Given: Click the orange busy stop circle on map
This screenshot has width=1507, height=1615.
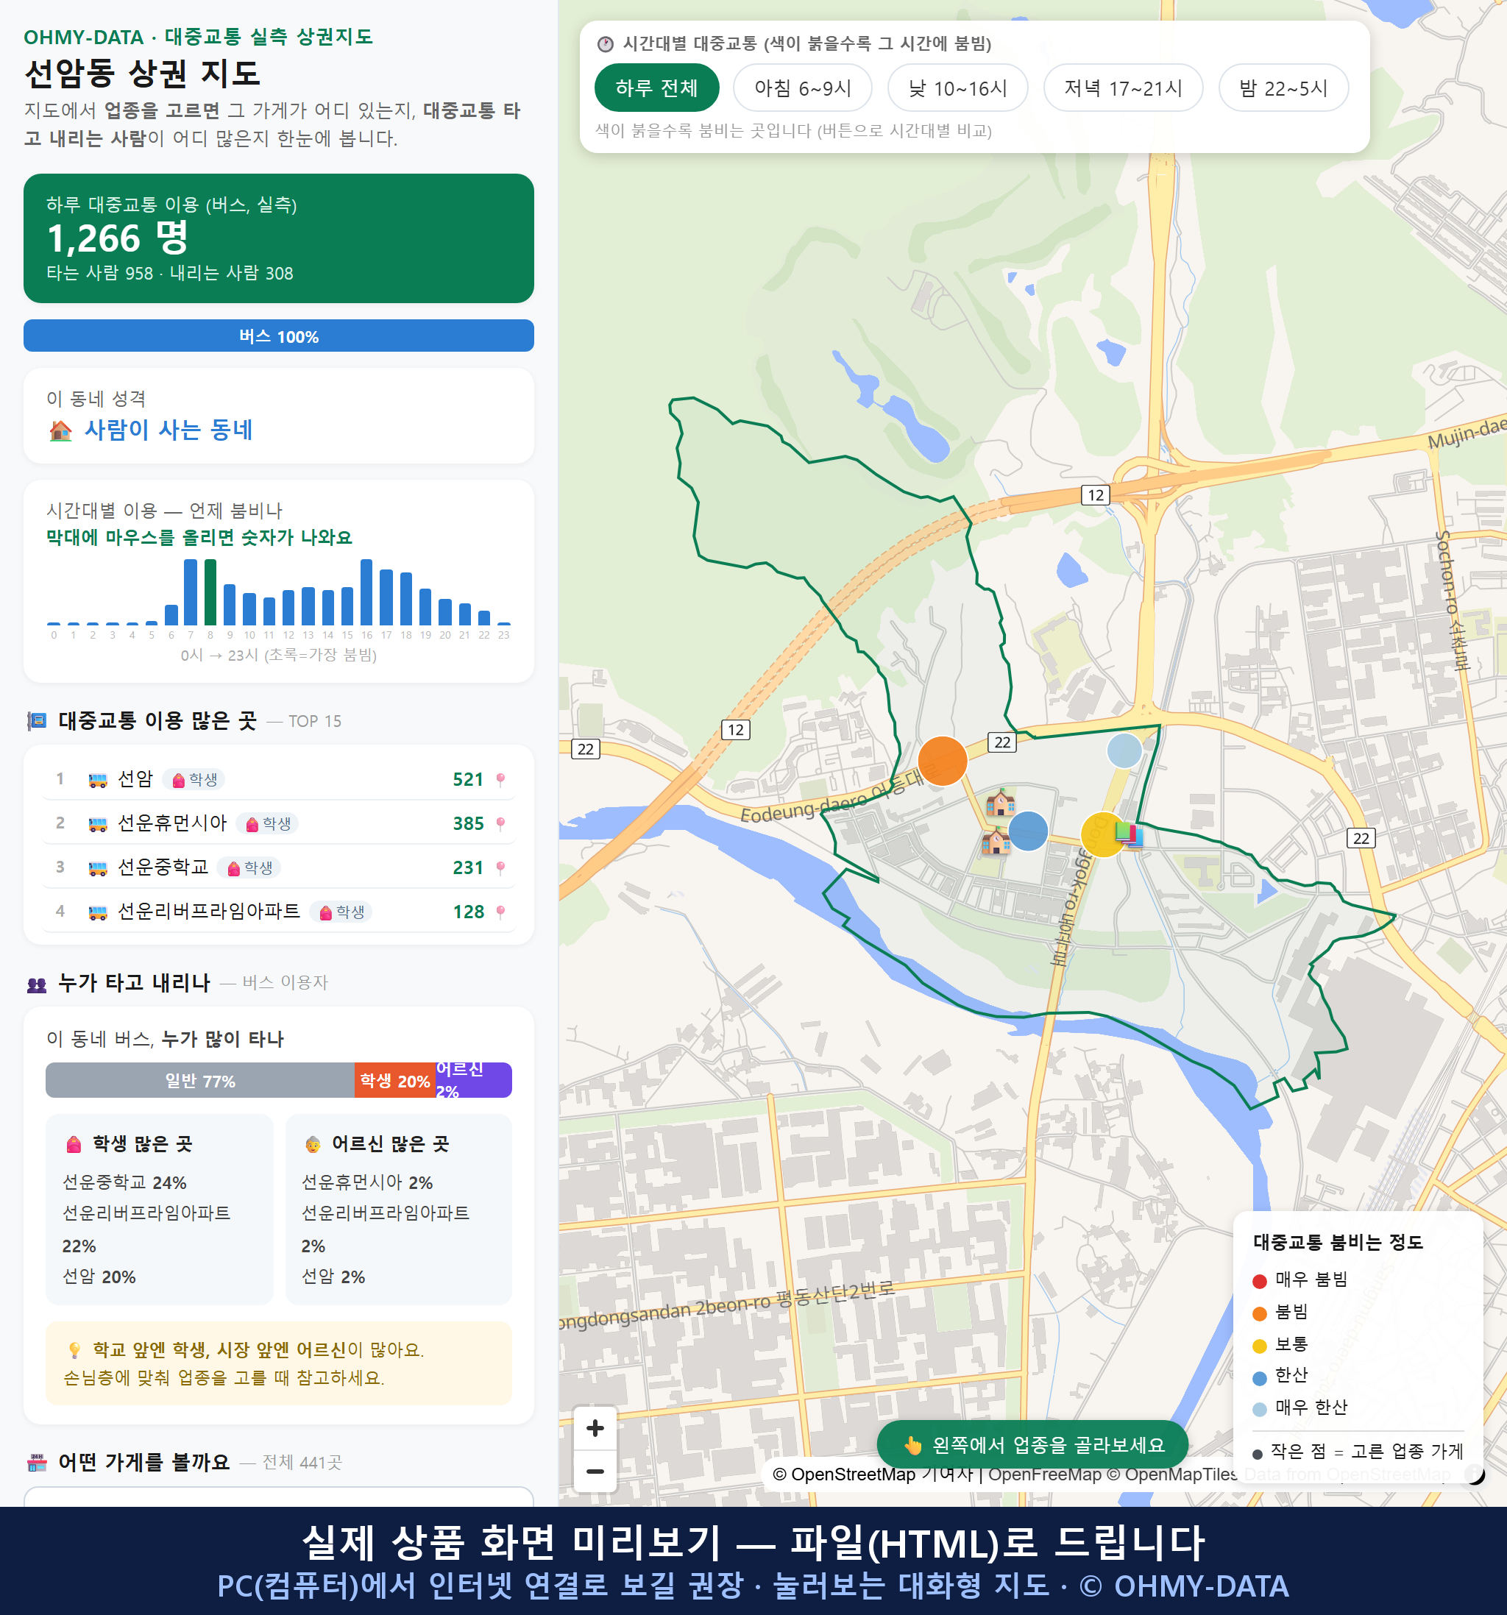Looking at the screenshot, I should [943, 760].
